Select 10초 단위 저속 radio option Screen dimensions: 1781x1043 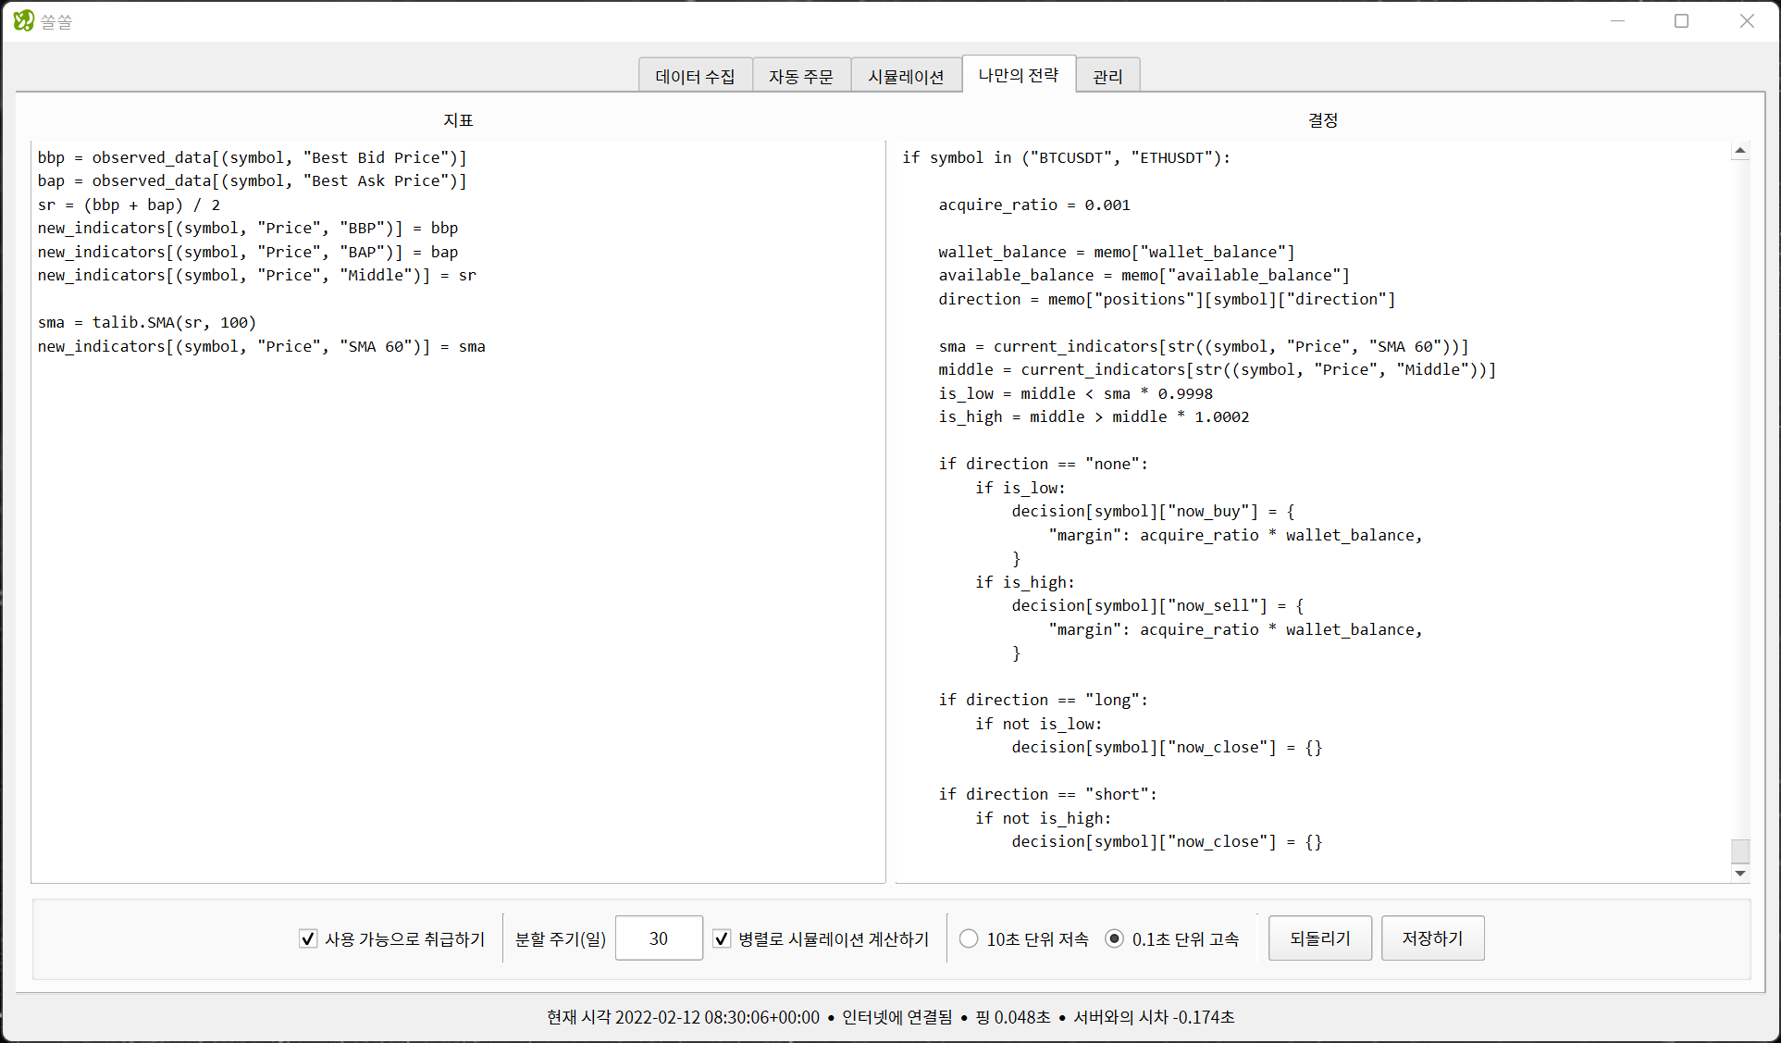[x=969, y=938]
